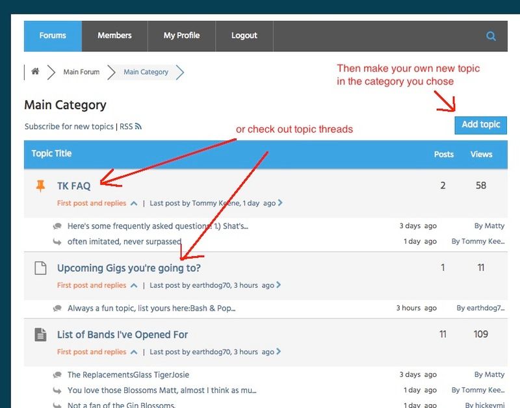The width and height of the screenshot is (520, 408).
Task: Collapse TK FAQ first post and replies
Action: (134, 203)
